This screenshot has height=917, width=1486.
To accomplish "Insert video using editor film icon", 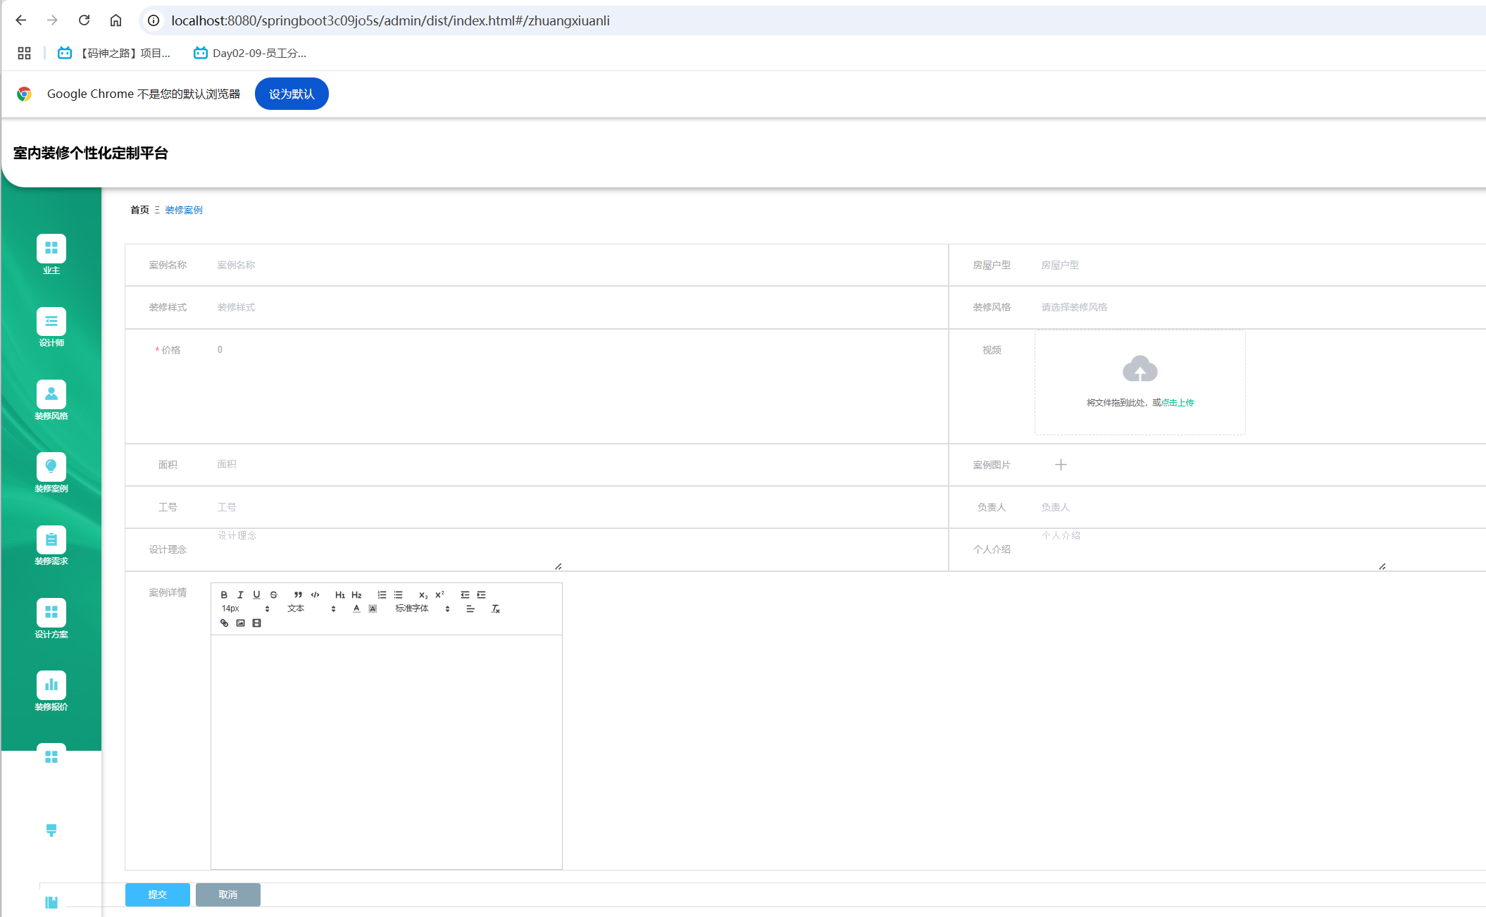I will (256, 623).
